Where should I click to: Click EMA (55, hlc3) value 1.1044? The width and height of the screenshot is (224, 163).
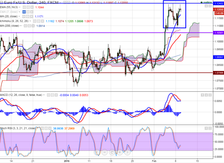coord(39,7)
